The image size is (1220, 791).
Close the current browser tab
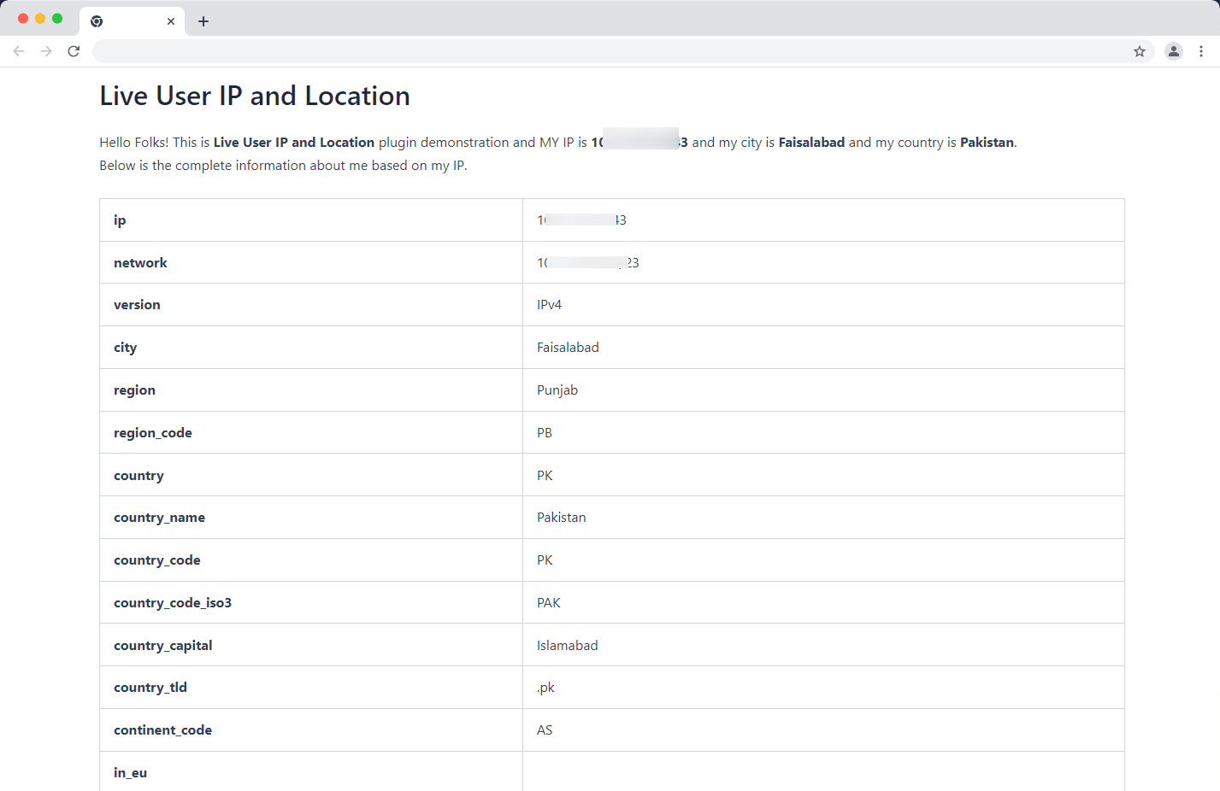[171, 21]
